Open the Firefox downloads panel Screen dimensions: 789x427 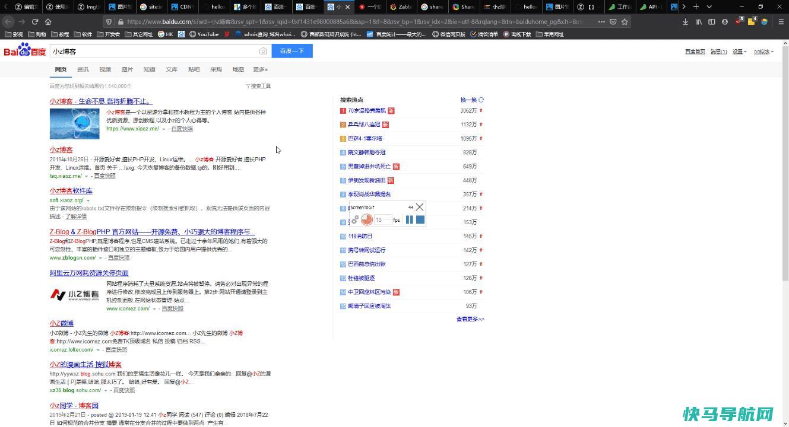(685, 21)
